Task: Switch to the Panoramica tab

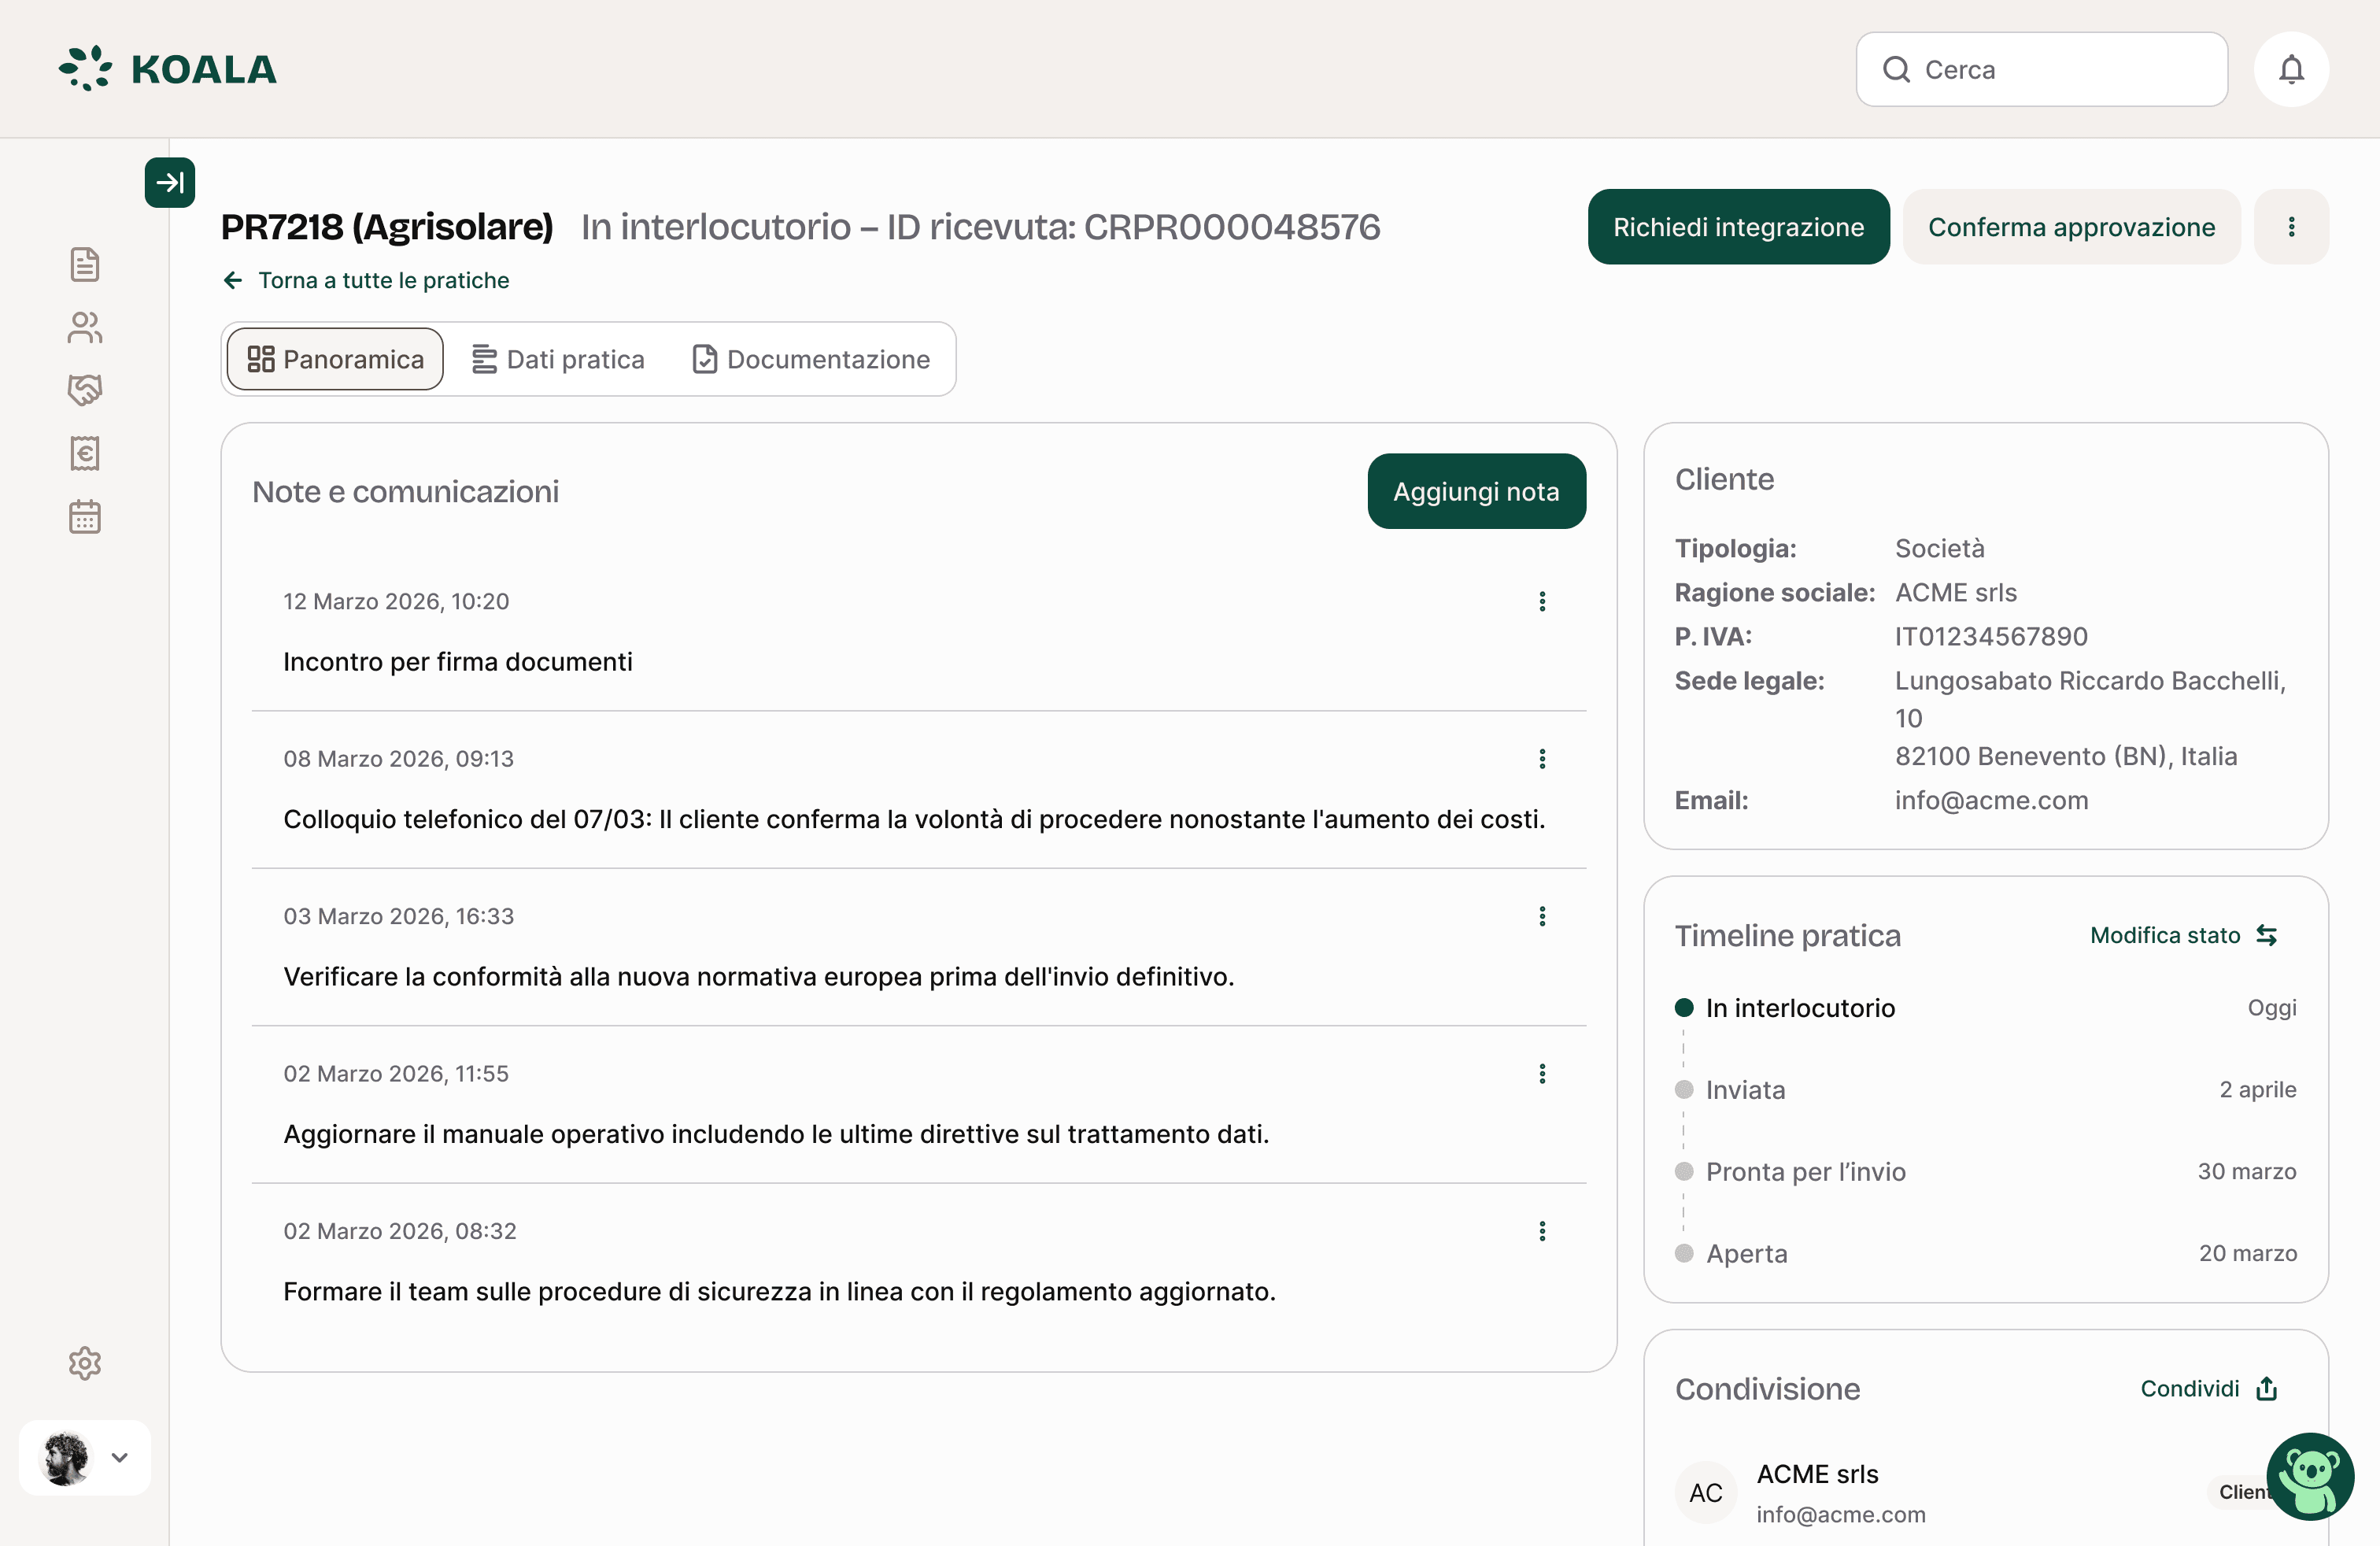Action: point(335,359)
